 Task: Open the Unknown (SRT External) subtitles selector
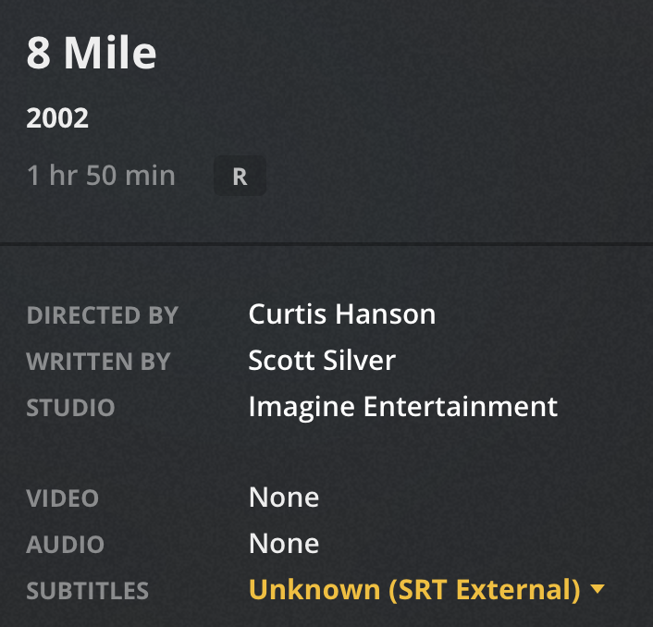click(x=414, y=589)
